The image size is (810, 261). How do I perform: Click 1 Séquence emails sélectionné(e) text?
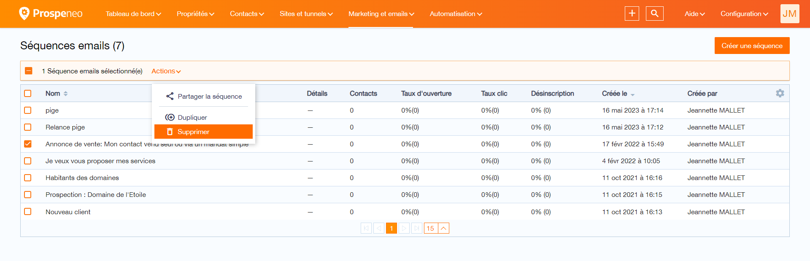coord(92,71)
